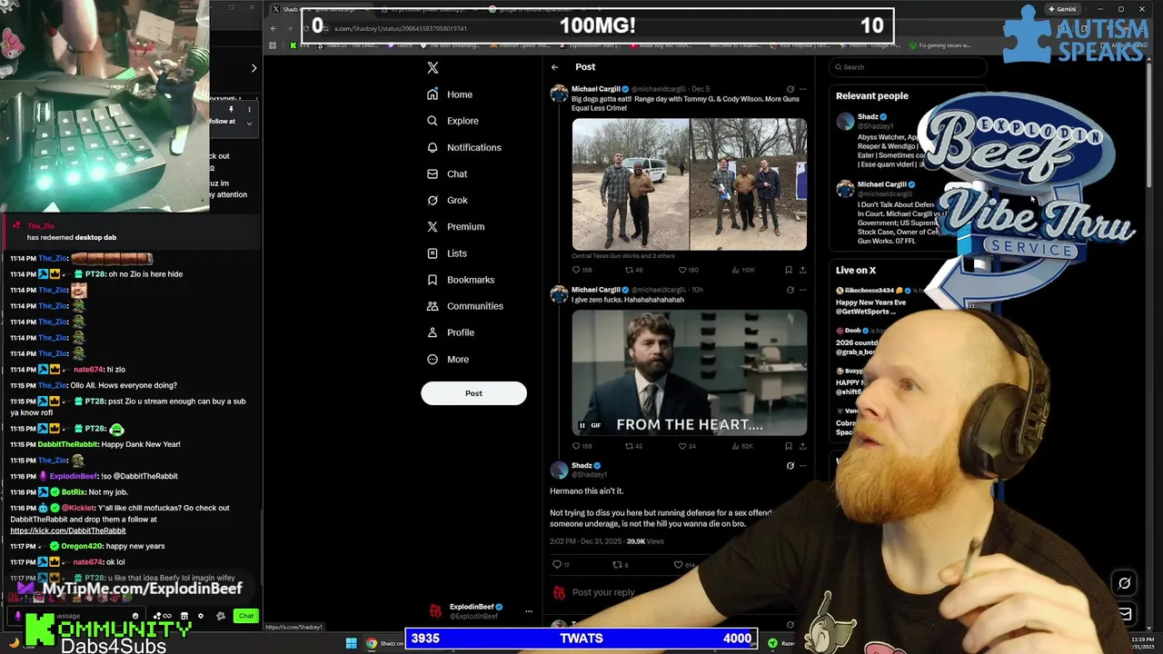This screenshot has width=1163, height=654.
Task: Repost the Shadz post
Action: (x=620, y=565)
